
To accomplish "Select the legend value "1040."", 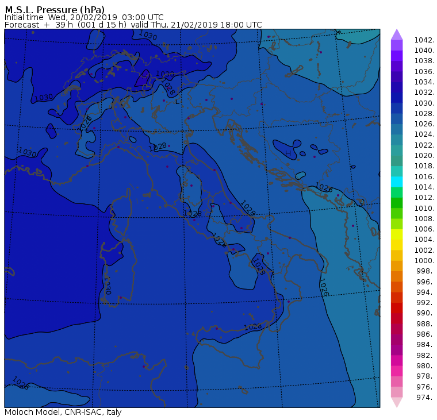I will click(424, 51).
